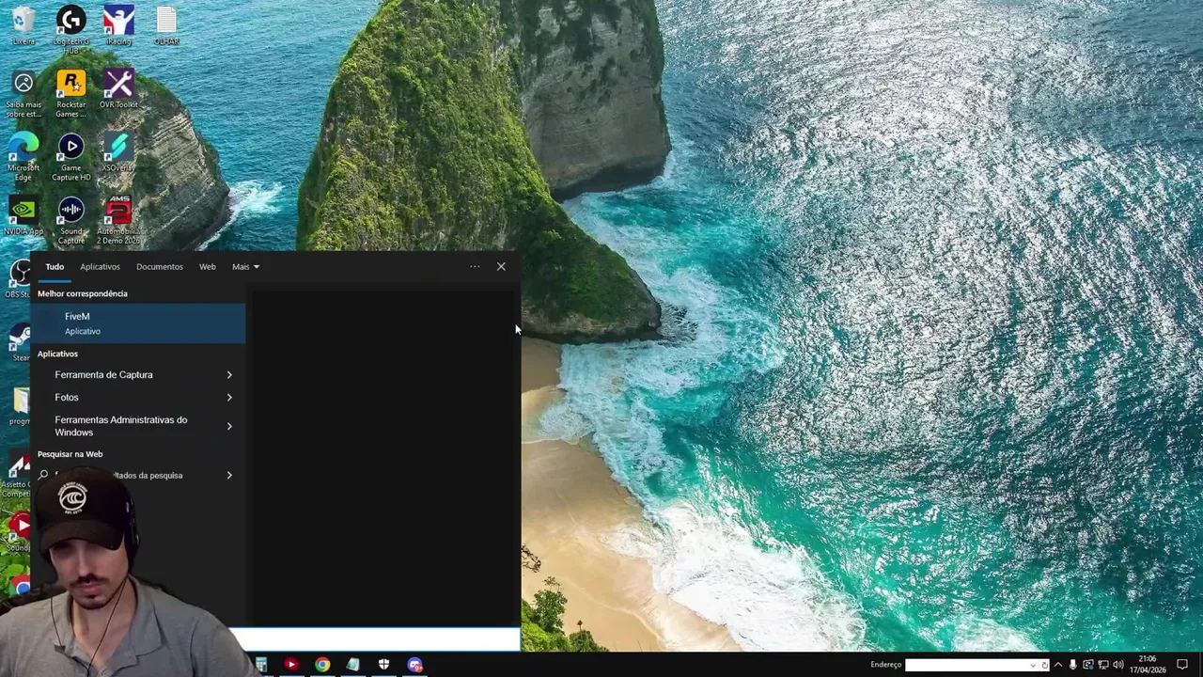Screen dimensions: 1203x677
Task: Click the Start menu search text box
Action: (374, 640)
